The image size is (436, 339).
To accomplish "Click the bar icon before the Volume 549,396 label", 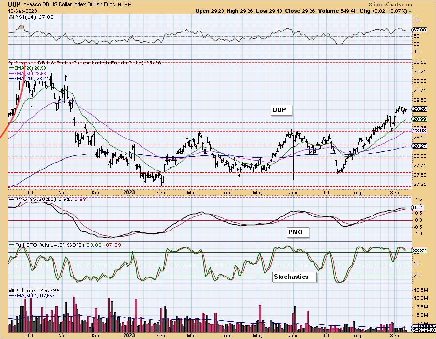I will pos(12,290).
